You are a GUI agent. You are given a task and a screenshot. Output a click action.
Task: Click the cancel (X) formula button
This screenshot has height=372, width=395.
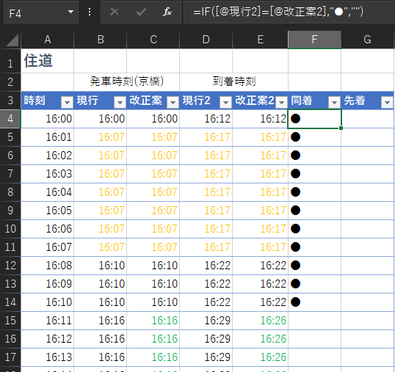coord(115,12)
